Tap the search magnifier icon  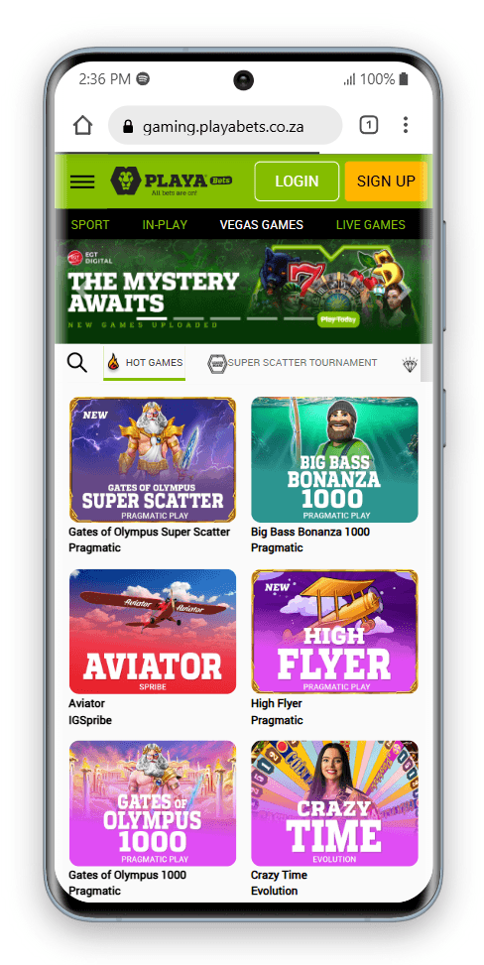(77, 363)
